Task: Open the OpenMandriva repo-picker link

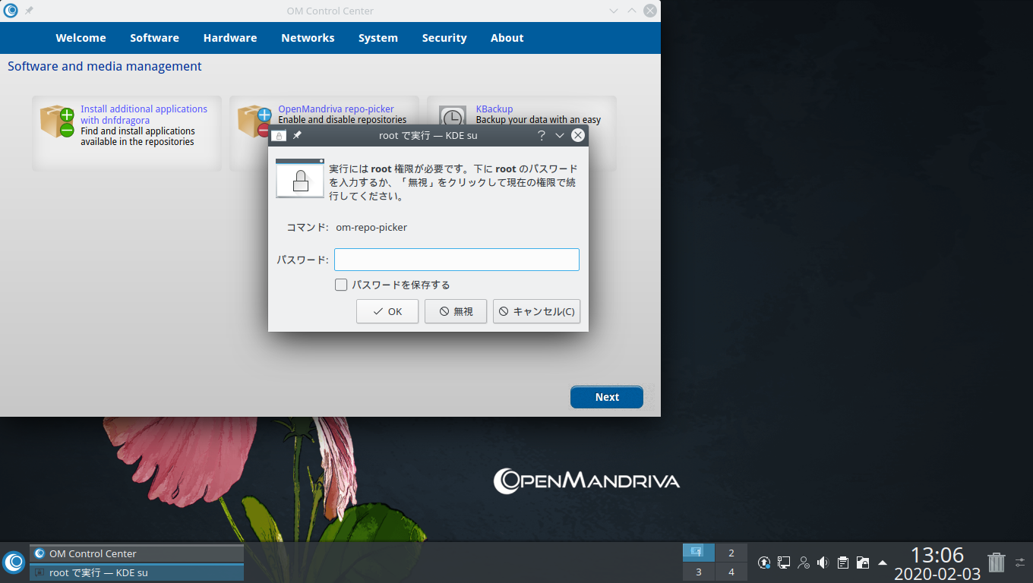Action: [x=336, y=109]
